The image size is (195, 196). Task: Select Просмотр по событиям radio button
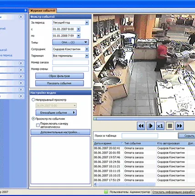pyautogui.click(x=33, y=119)
